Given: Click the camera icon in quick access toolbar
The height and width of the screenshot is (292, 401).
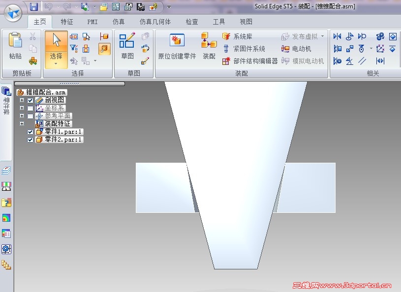Looking at the screenshot, I should coord(140,7).
